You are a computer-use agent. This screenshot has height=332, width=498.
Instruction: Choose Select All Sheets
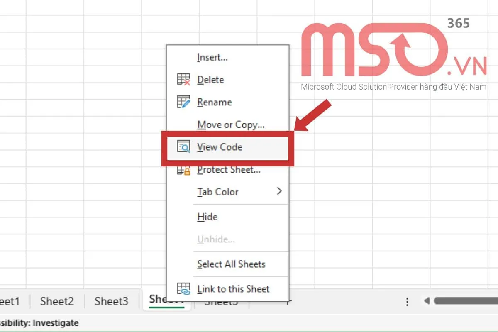[231, 264]
